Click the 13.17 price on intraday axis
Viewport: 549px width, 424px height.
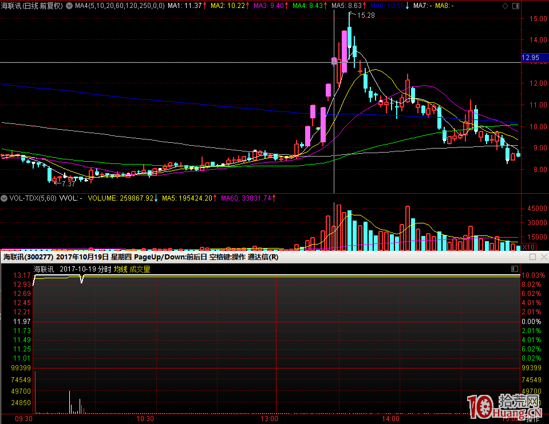[x=22, y=275]
